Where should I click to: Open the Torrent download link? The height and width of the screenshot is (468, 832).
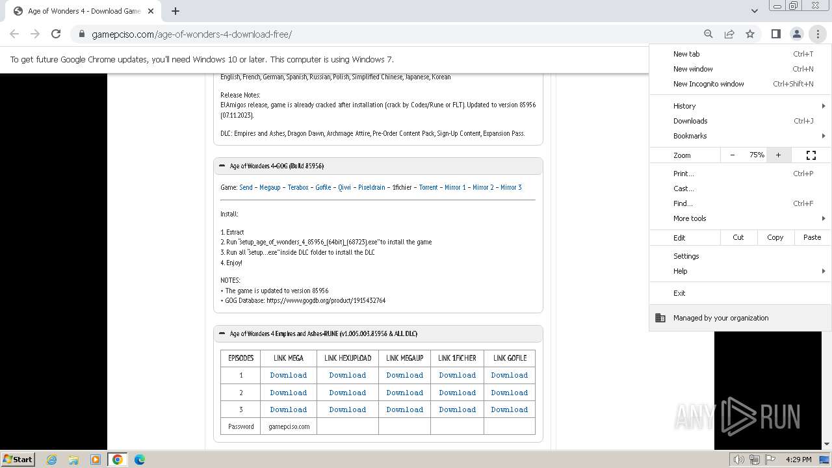coord(428,187)
